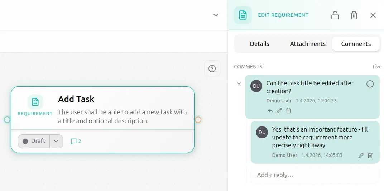Click the orange right connector of the Add Task node
Viewport: 384px width, 191px height.
click(x=198, y=119)
